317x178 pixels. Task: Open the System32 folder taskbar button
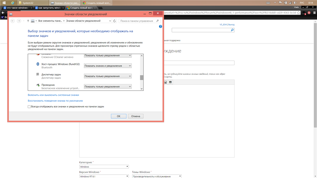click(x=33, y=3)
